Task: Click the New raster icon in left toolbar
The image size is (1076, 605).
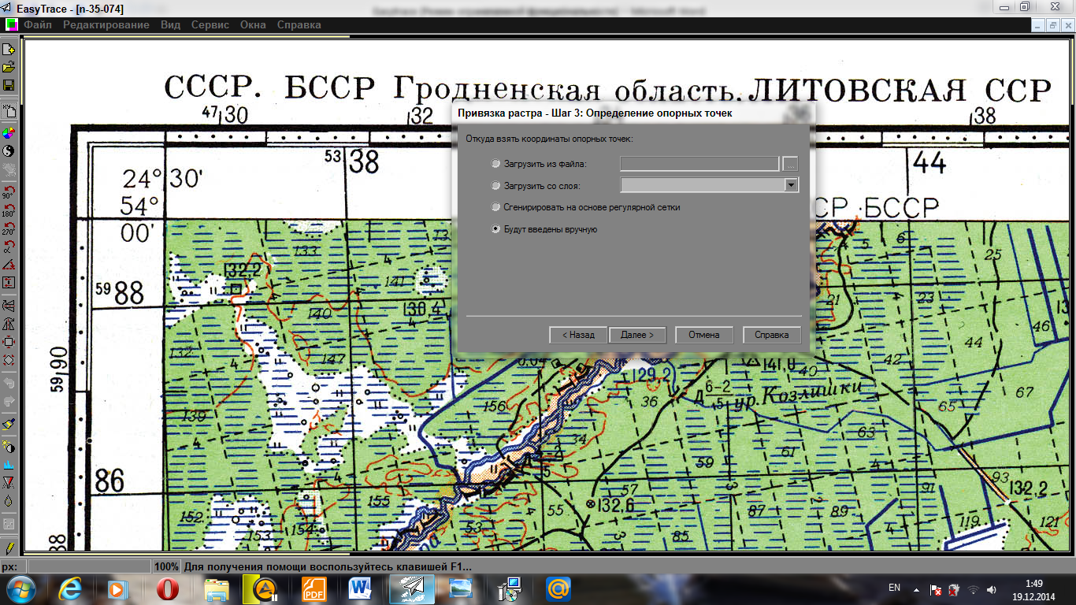Action: [9, 50]
